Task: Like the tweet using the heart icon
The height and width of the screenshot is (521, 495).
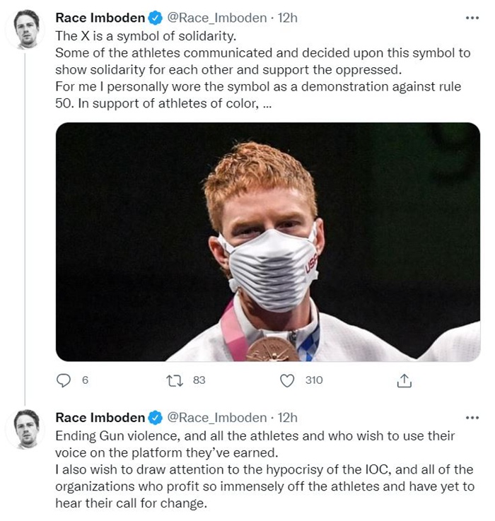Action: pyautogui.click(x=287, y=380)
